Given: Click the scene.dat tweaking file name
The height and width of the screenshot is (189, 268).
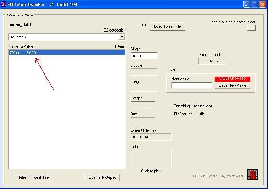Looking at the screenshot, I should (203, 106).
